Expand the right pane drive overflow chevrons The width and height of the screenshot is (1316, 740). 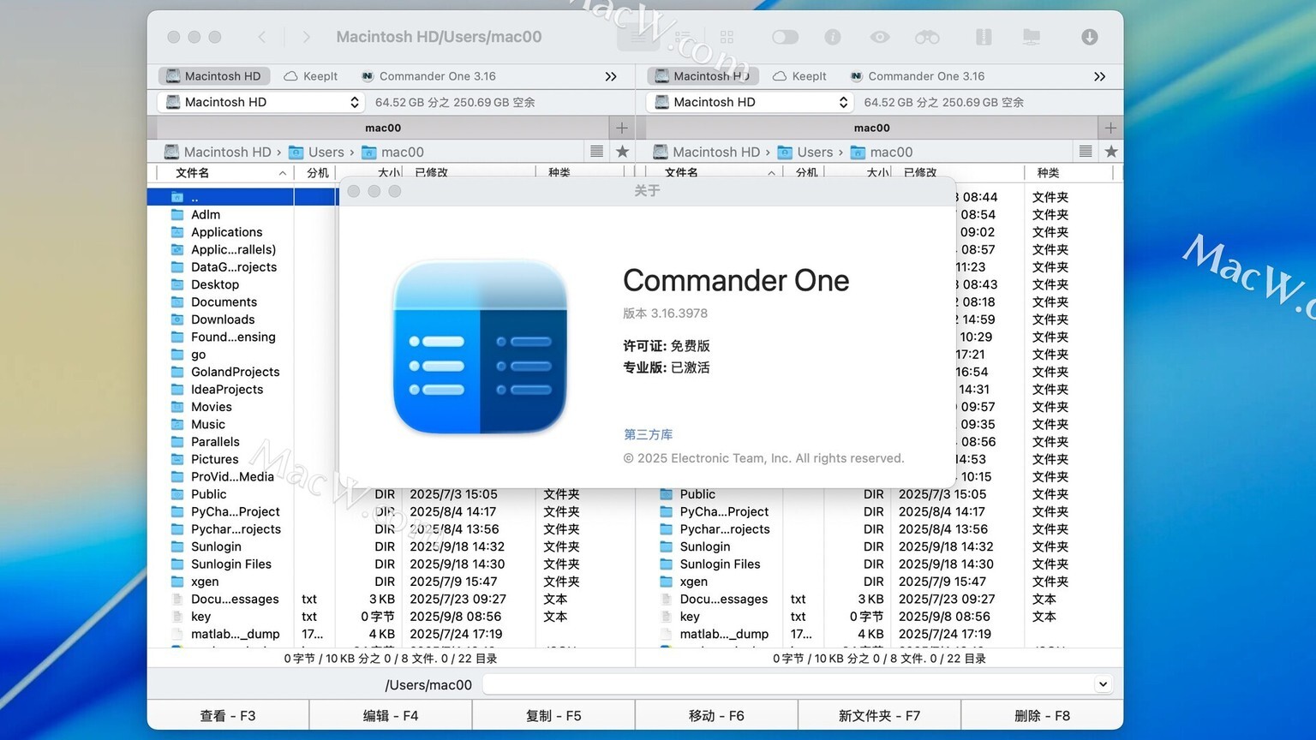click(x=1099, y=76)
